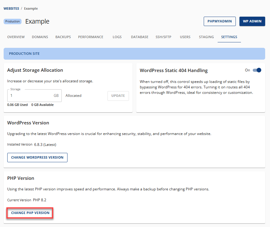
Task: Switch to the Database tab
Action: [x=140, y=37]
